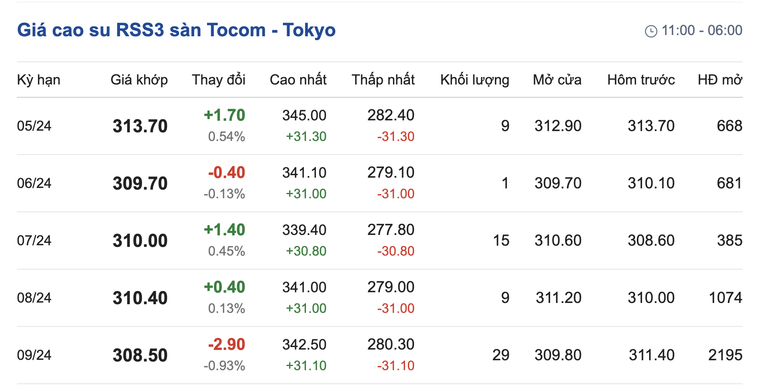Click the Cao nhất column header
The height and width of the screenshot is (385, 758).
tap(298, 80)
